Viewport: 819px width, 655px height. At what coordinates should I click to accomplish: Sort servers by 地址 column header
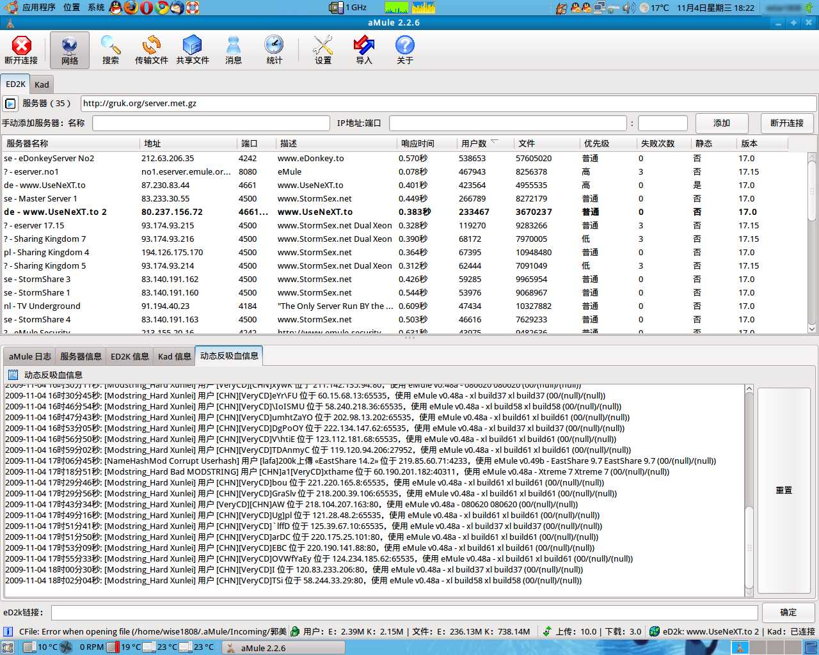189,143
